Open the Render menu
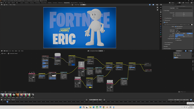 pyautogui.click(x=9, y=3)
